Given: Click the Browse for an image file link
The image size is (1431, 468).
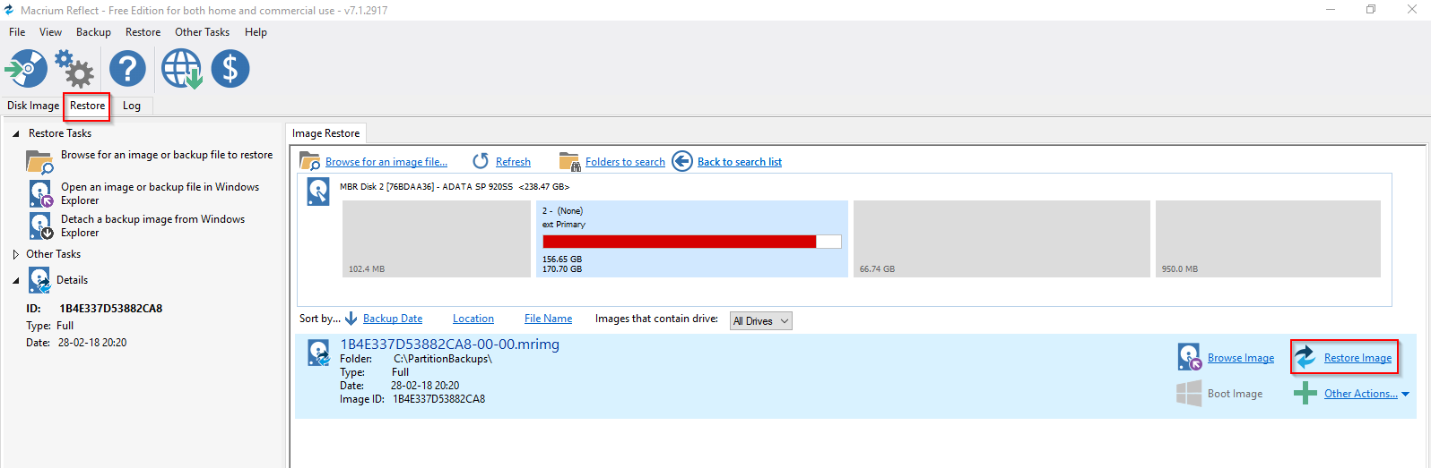Looking at the screenshot, I should point(386,162).
